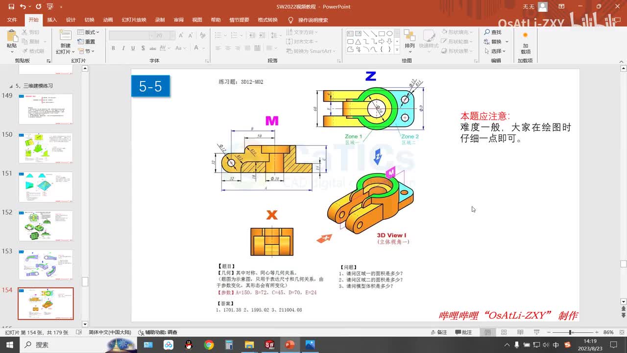Click the Windows Start button
This screenshot has width=627, height=353.
click(x=10, y=345)
